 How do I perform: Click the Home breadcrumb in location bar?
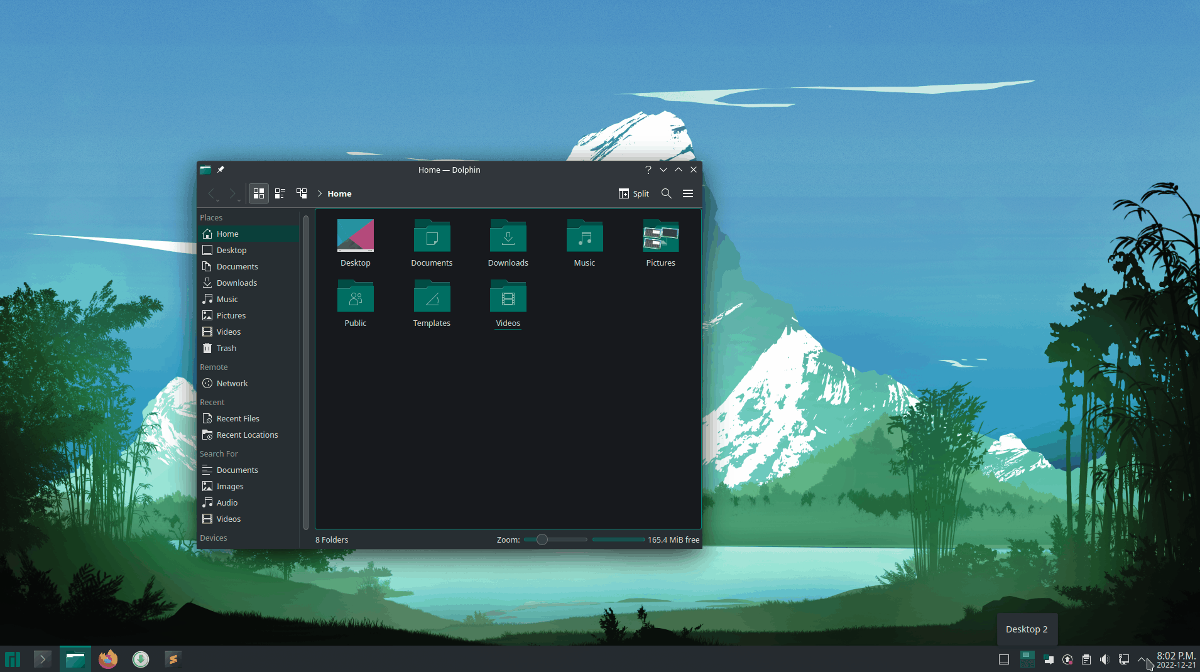point(339,193)
